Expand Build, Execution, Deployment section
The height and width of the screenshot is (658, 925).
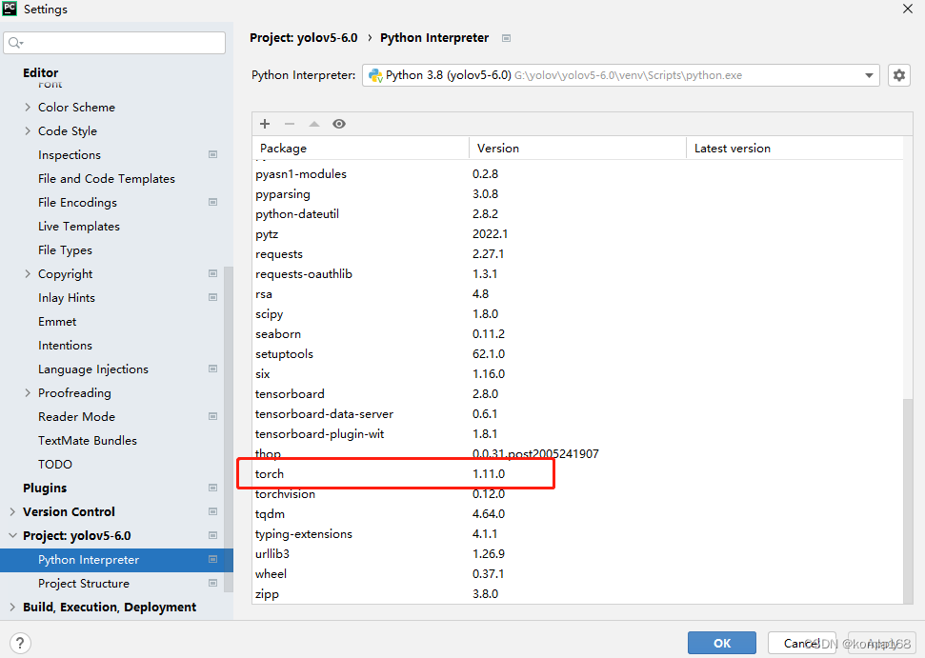click(12, 608)
